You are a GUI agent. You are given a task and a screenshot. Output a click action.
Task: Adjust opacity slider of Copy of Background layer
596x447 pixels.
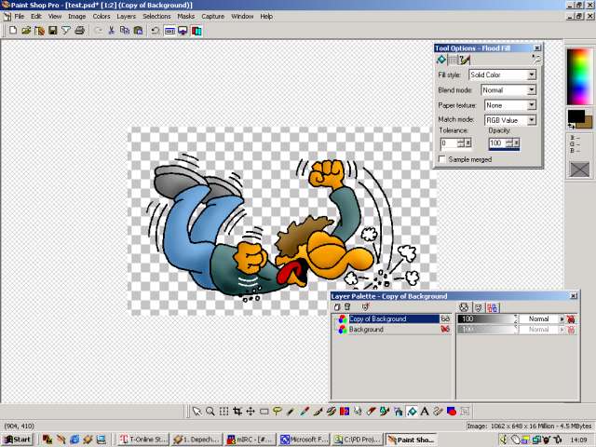point(487,318)
